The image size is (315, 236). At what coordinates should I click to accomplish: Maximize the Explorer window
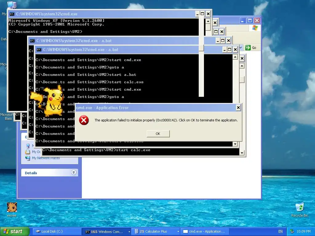[250, 21]
